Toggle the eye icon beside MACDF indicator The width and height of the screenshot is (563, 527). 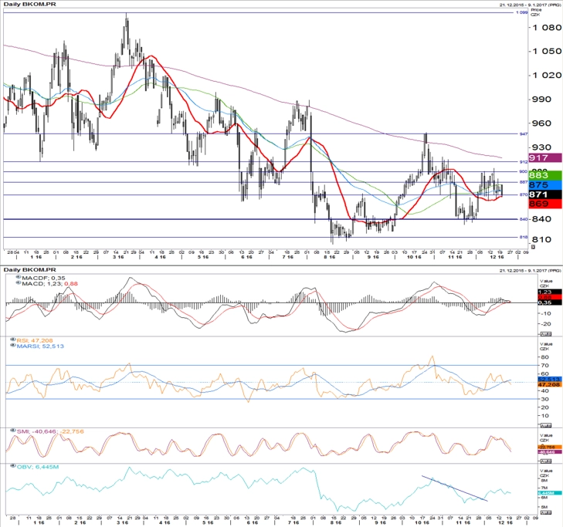19,277
